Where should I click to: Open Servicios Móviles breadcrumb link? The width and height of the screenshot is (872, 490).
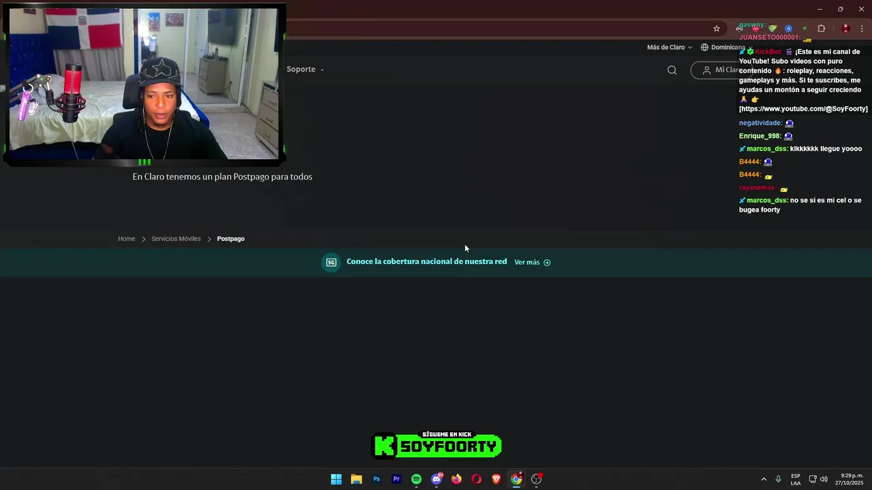pyautogui.click(x=176, y=239)
